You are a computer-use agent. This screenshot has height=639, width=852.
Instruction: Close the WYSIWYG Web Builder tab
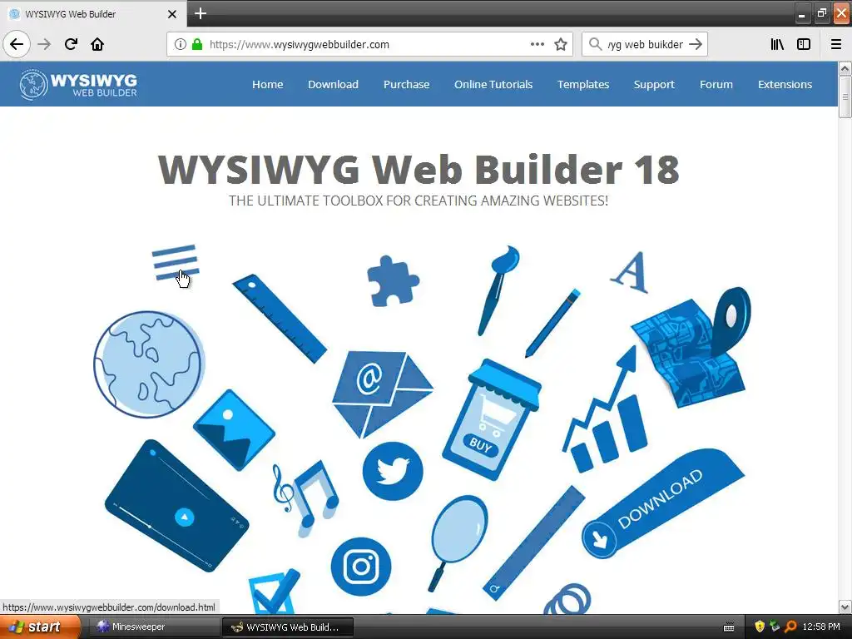[171, 14]
